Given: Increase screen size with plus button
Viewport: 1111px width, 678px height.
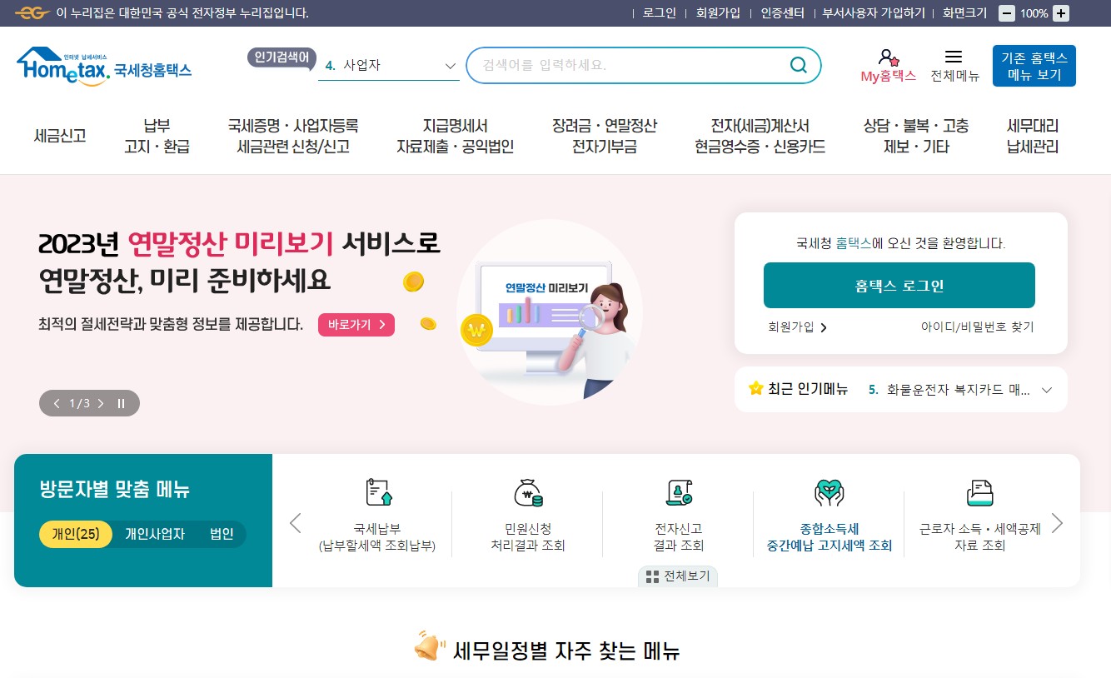Looking at the screenshot, I should tap(1060, 13).
